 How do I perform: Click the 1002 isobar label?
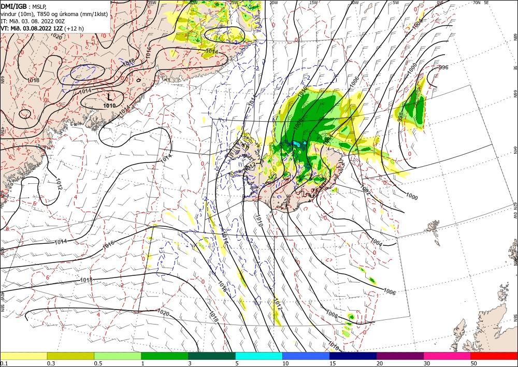click(x=365, y=190)
